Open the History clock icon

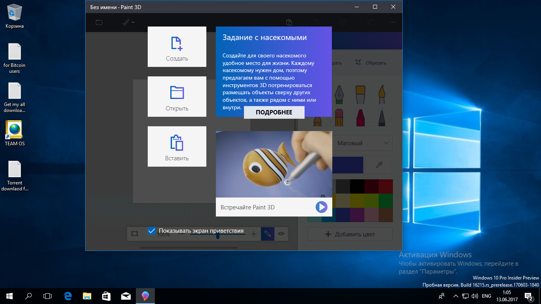pyautogui.click(x=343, y=23)
